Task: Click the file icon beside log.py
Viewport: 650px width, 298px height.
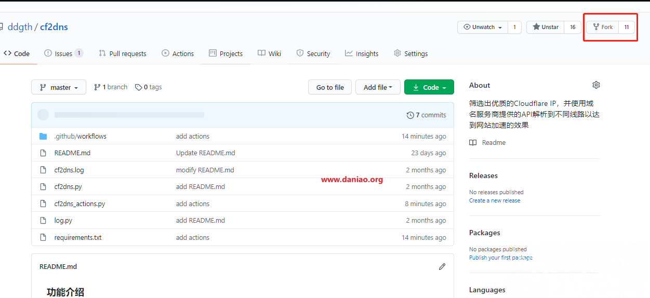Action: coord(43,220)
